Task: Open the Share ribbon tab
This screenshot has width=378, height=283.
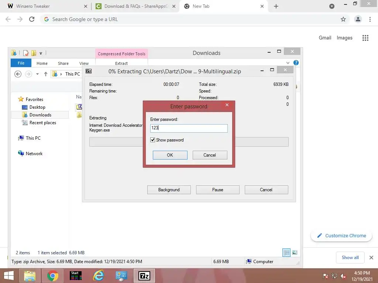Action: pos(63,63)
